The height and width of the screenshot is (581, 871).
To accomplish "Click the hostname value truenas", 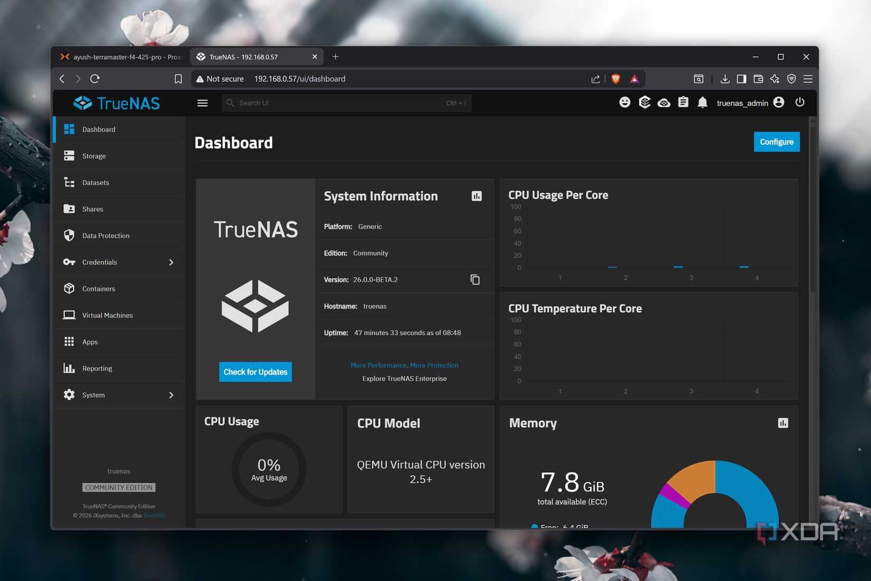I will tap(375, 306).
